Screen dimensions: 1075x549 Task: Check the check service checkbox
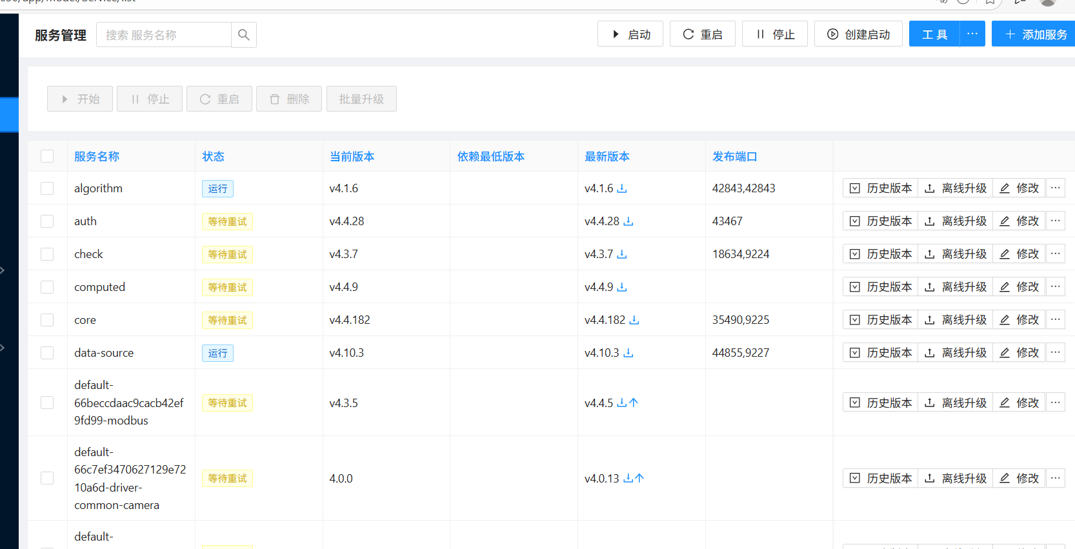47,254
